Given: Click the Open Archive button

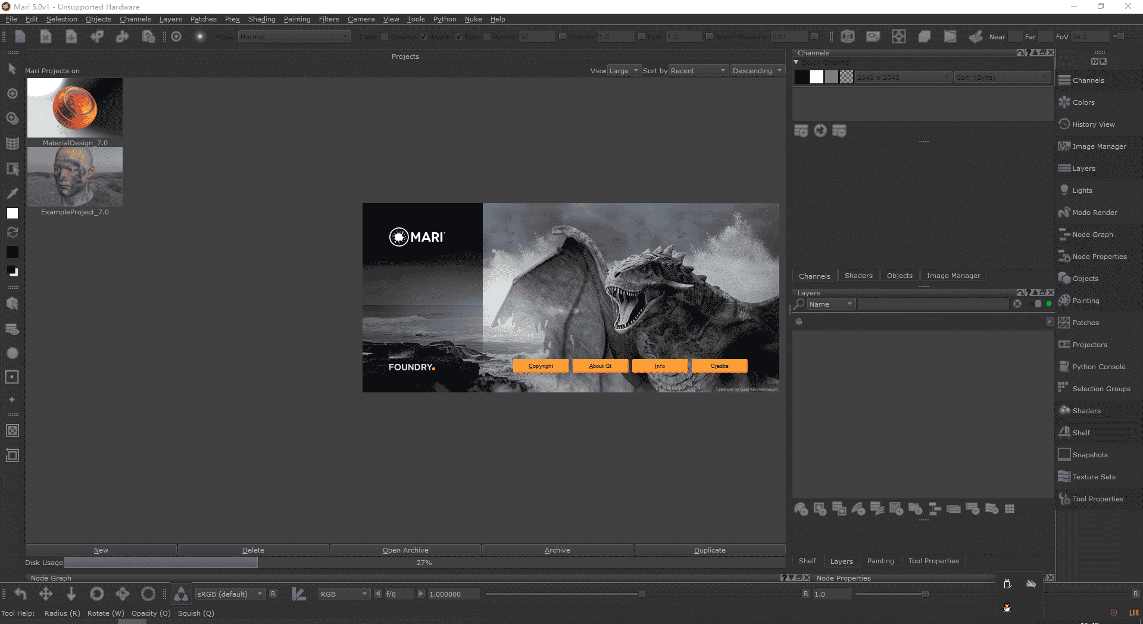Looking at the screenshot, I should 405,550.
